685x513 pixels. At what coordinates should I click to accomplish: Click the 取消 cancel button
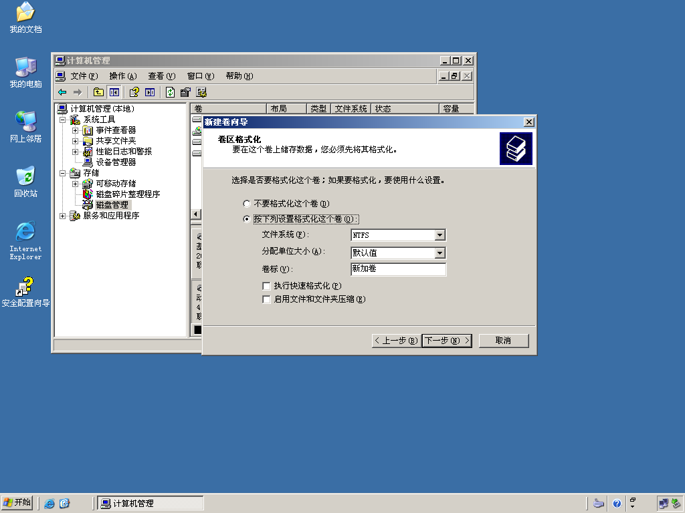[x=504, y=341]
